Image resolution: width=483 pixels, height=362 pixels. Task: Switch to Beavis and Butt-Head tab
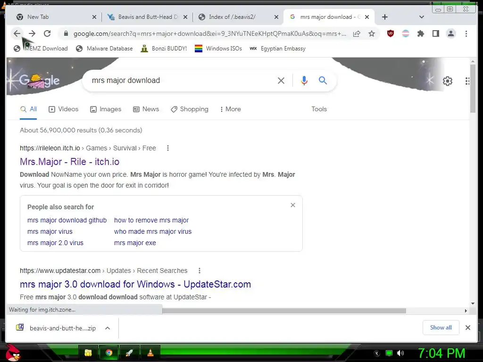[x=147, y=17]
